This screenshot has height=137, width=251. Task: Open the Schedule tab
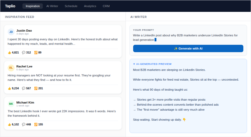(71, 6)
